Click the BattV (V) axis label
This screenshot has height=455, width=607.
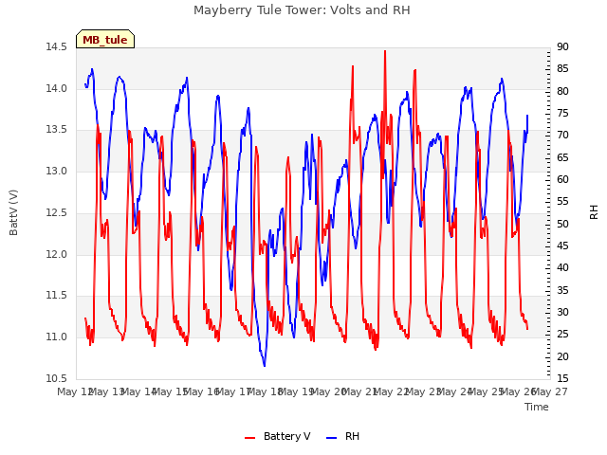pos(13,212)
